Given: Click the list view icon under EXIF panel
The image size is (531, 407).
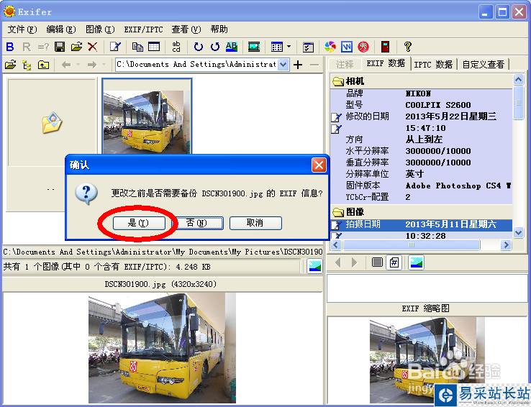Looking at the screenshot, I should pos(377,262).
